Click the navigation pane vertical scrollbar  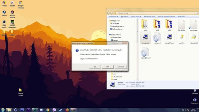point(137,49)
